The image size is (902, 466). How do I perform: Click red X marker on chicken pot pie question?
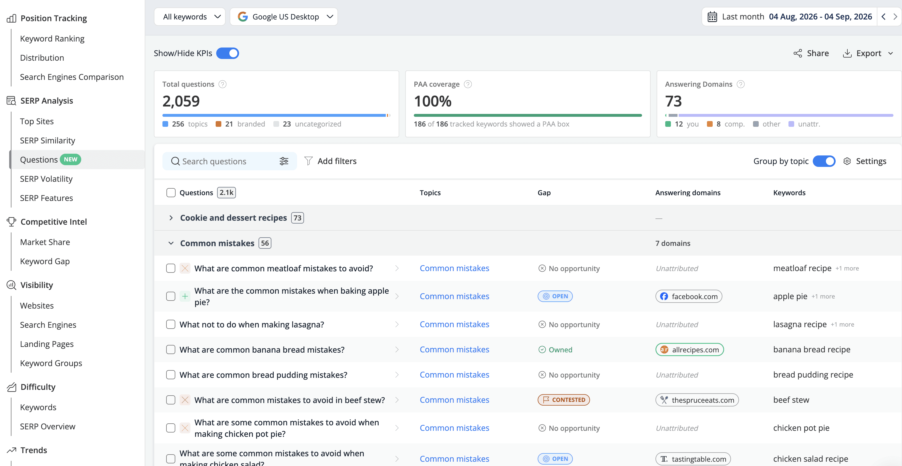coord(185,428)
